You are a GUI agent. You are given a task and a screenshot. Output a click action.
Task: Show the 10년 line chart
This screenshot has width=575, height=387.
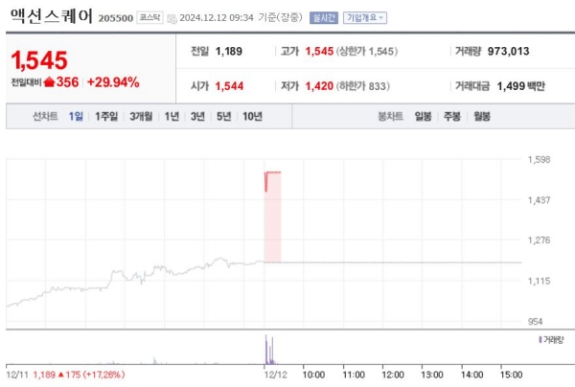(x=252, y=117)
